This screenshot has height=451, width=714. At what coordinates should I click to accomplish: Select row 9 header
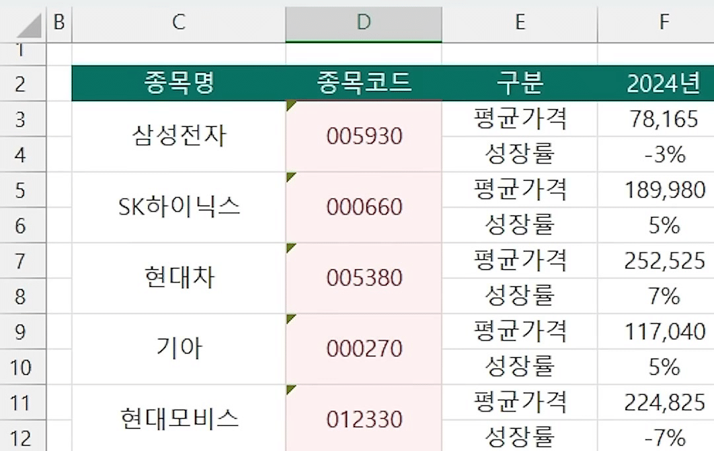tap(22, 332)
